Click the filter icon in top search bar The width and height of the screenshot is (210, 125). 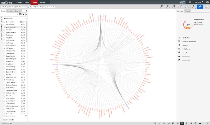[184, 2]
